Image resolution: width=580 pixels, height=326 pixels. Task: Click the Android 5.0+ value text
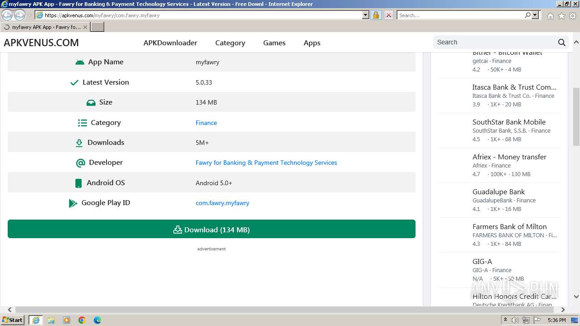tap(214, 183)
